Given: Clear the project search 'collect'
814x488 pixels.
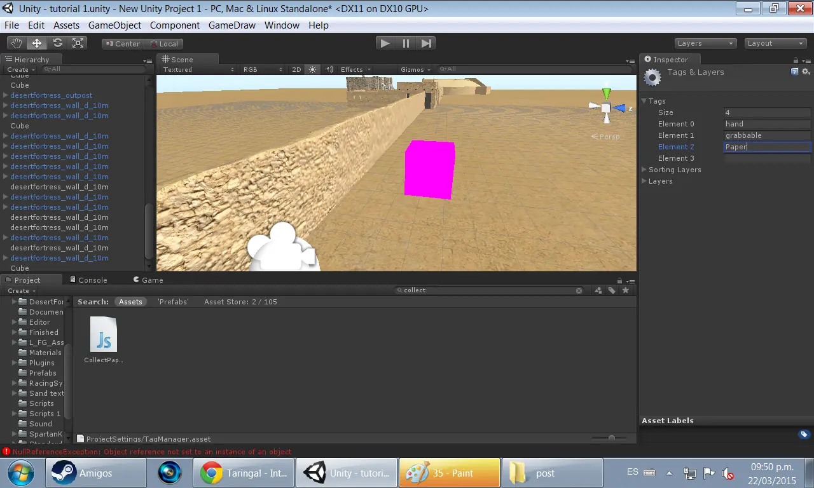Looking at the screenshot, I should pos(579,290).
